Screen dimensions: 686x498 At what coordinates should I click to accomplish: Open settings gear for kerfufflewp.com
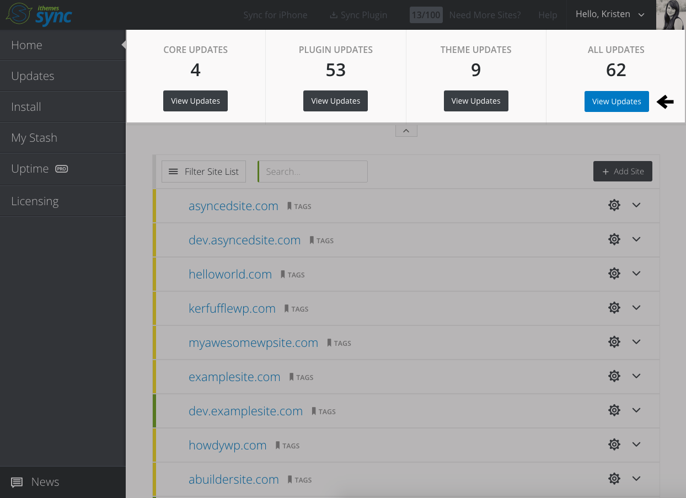[x=614, y=308]
